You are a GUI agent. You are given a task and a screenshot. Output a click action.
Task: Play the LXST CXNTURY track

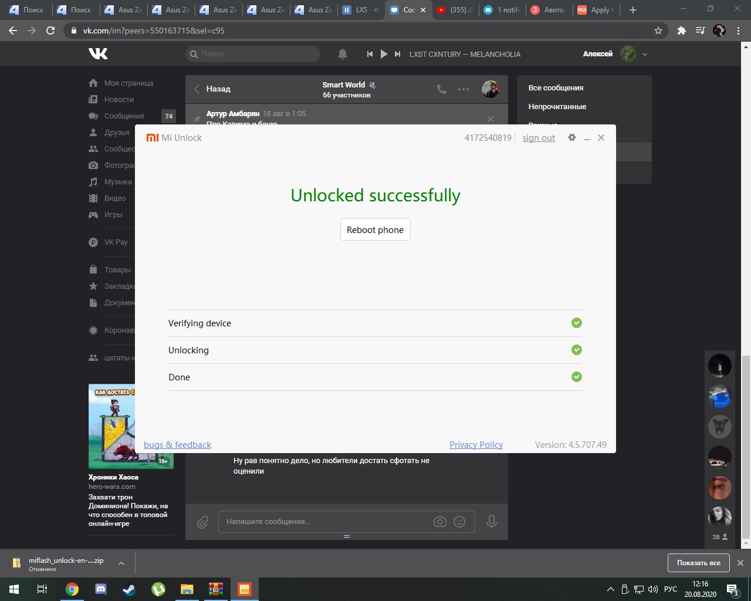coord(384,54)
